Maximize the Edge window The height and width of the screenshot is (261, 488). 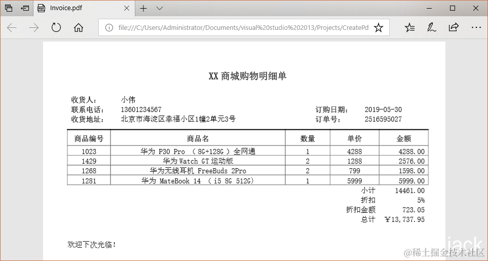[453, 9]
